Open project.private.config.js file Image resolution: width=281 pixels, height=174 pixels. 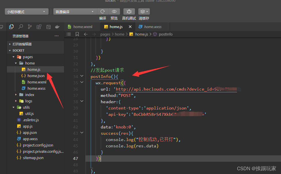click(35, 151)
